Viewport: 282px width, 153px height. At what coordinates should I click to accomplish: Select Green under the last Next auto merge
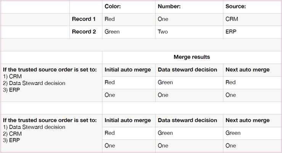coord(233,133)
